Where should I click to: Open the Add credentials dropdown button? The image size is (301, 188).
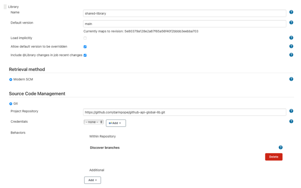tap(116, 123)
